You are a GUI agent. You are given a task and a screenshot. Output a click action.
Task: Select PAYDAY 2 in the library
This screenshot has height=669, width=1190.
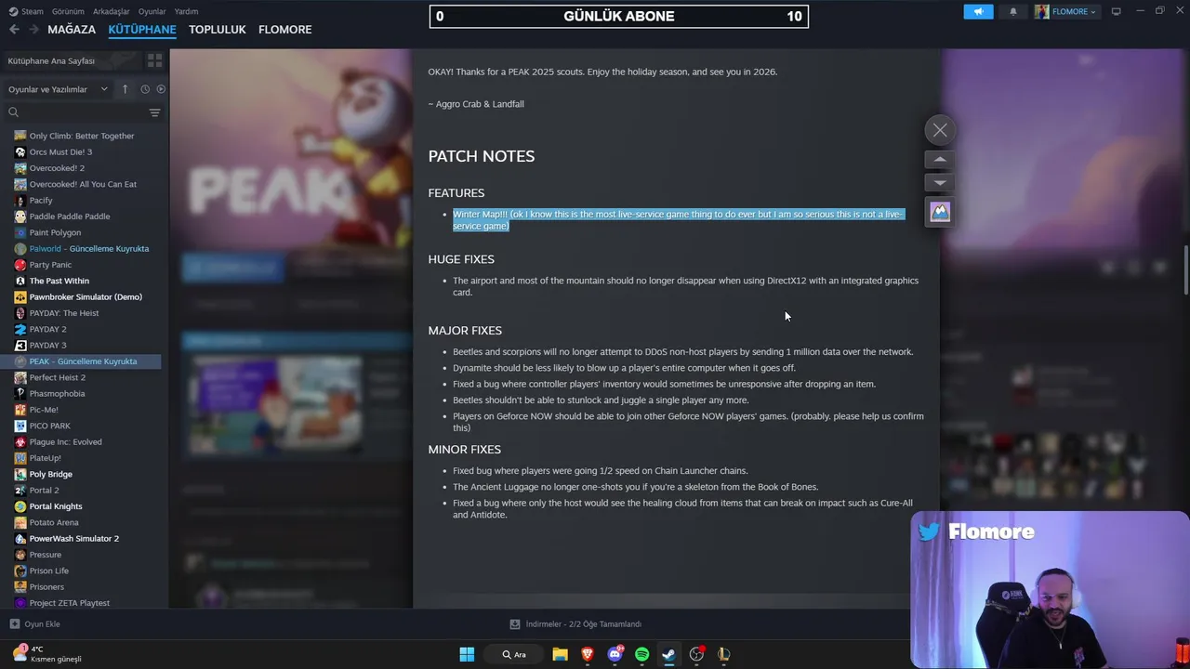[x=47, y=329]
